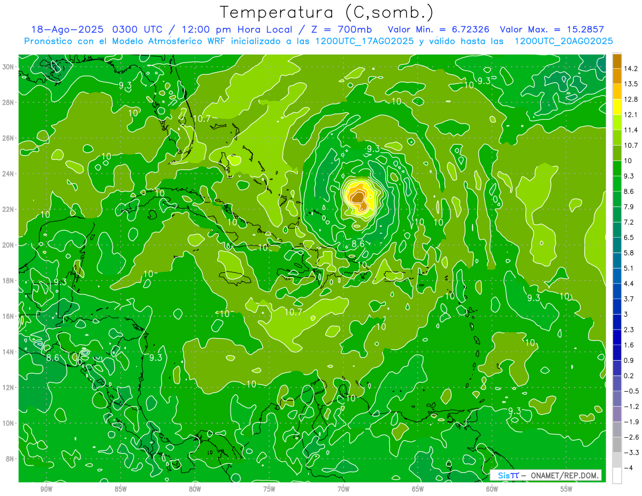Click the purple swatch between -1.2 and -1.9
Screen dimensions: 642x496
coord(617,414)
